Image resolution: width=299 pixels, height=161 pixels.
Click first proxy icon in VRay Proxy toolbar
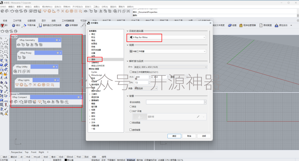19,57
